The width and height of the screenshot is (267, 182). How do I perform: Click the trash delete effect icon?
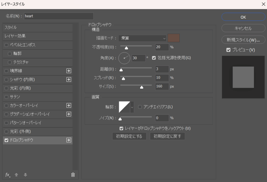73,175
